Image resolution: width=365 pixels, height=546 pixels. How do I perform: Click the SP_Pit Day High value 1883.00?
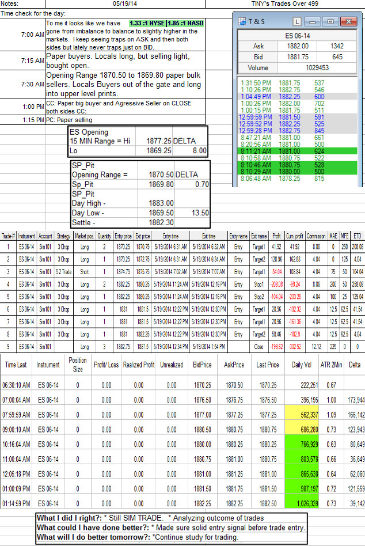point(161,203)
